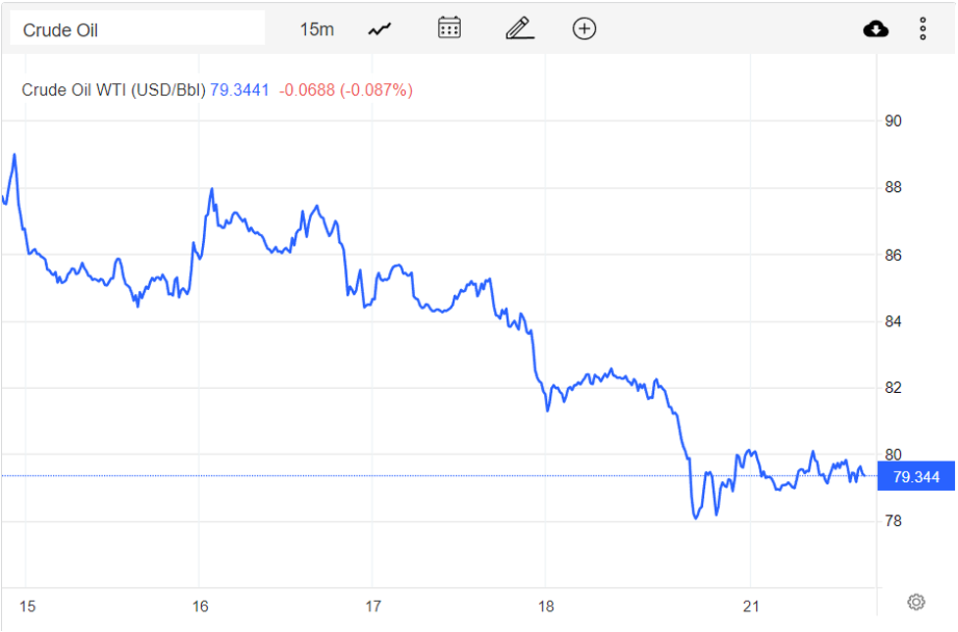Open the chart type selector icon

pyautogui.click(x=378, y=28)
